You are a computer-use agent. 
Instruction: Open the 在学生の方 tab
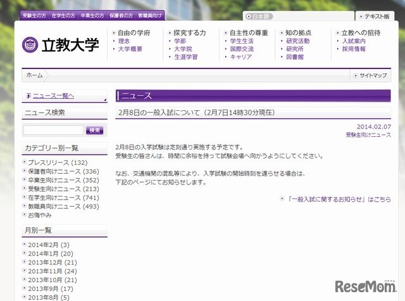(x=63, y=15)
